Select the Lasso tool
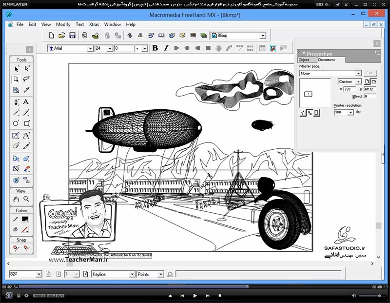Image resolution: width=390 pixels, height=303 pixels. [26, 79]
